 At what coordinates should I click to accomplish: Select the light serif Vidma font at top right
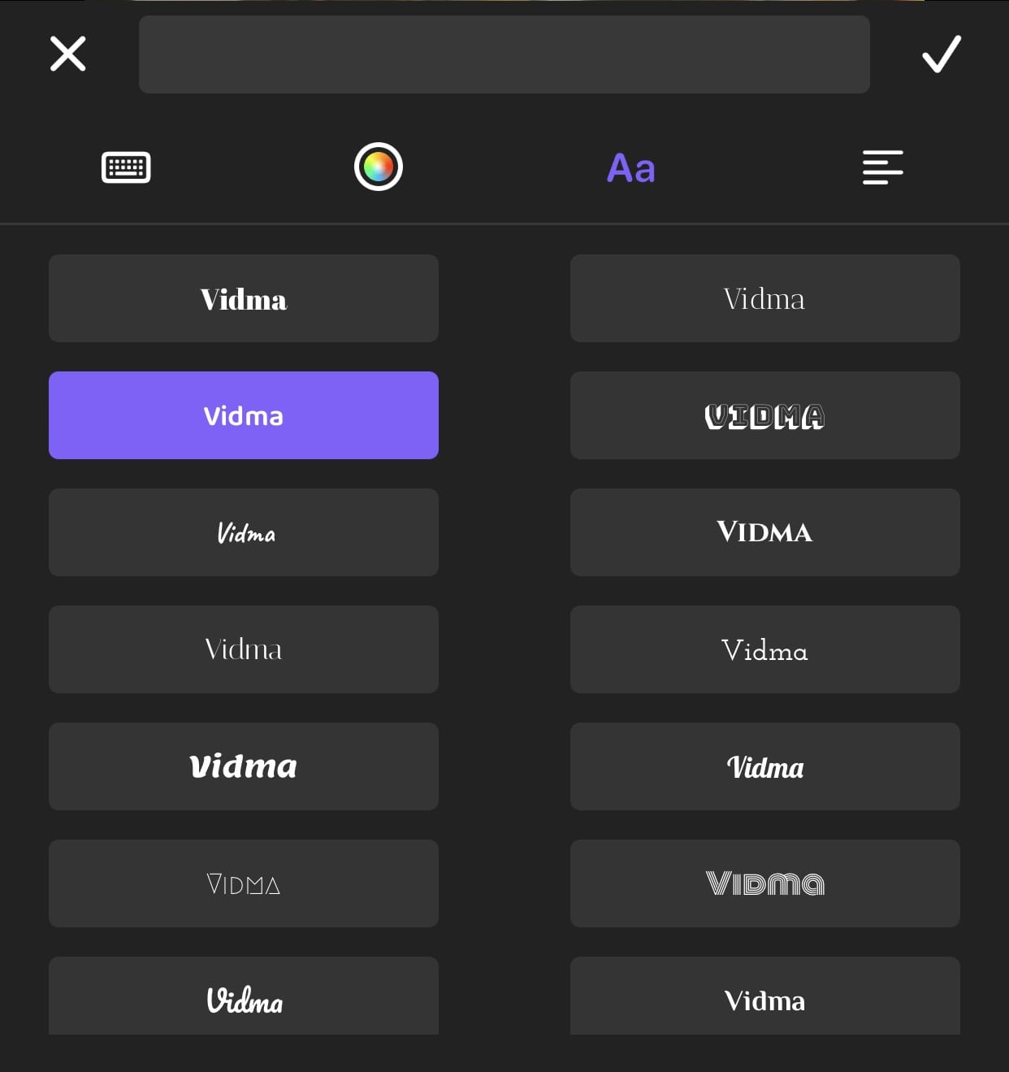pos(764,298)
